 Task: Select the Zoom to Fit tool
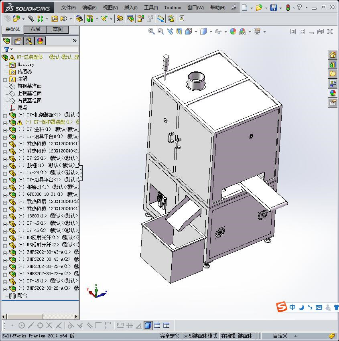pos(152,31)
